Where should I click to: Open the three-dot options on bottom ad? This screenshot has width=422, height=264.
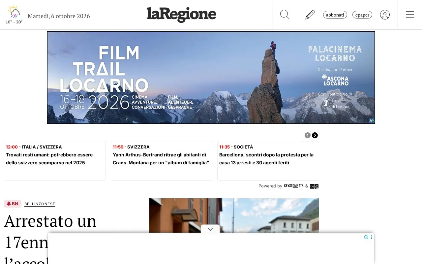(371, 237)
